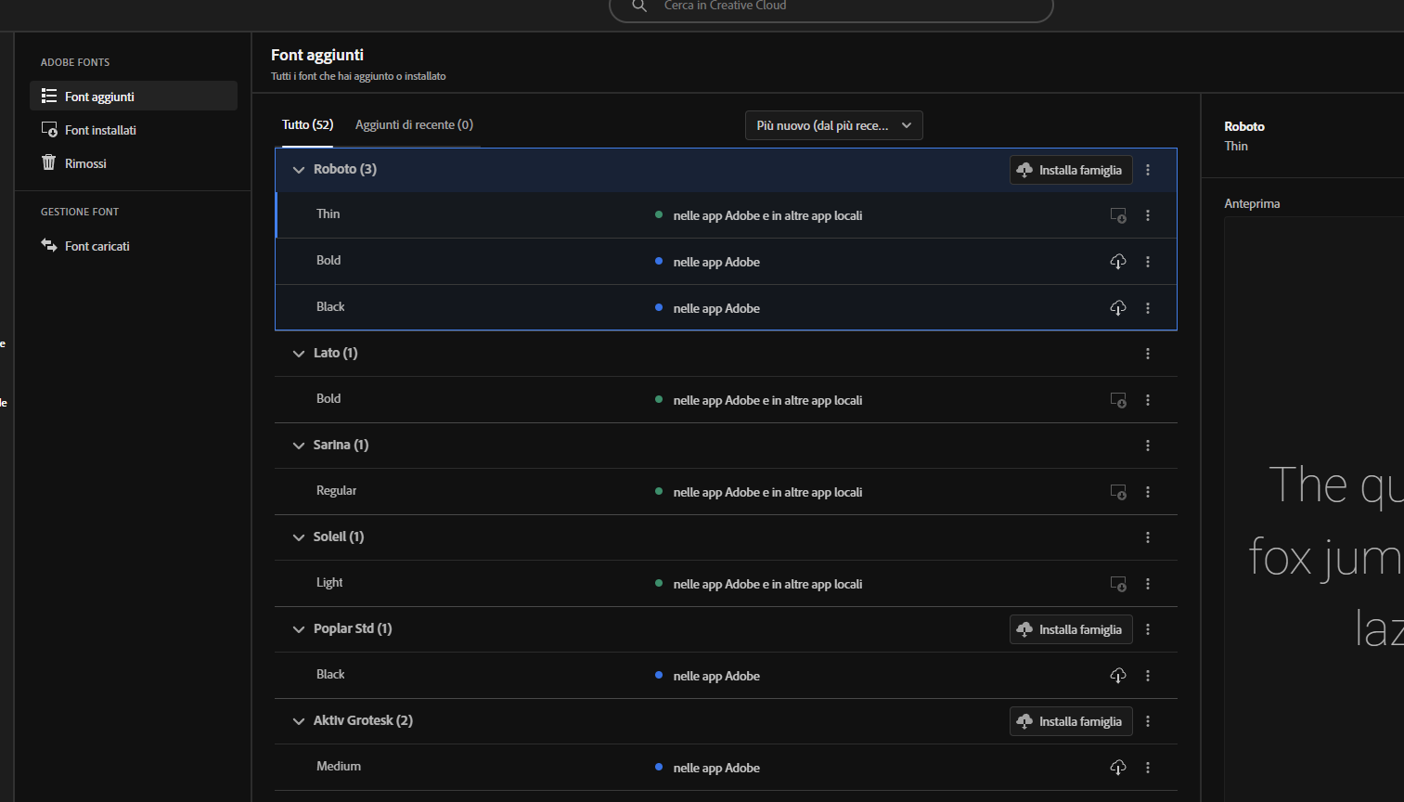Open more options for Roboto Thin
The height and width of the screenshot is (802, 1404).
coord(1148,215)
